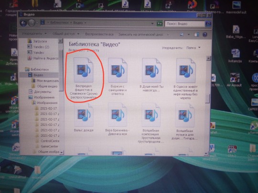This screenshot has width=258, height=193.
Task: Click "Записать на оптический диск" button
Action: coord(140,34)
